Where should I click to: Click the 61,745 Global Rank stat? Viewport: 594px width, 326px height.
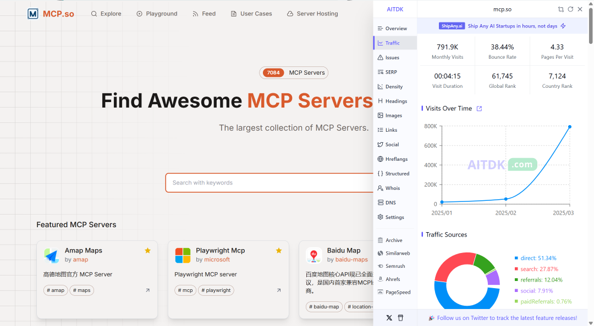click(502, 81)
